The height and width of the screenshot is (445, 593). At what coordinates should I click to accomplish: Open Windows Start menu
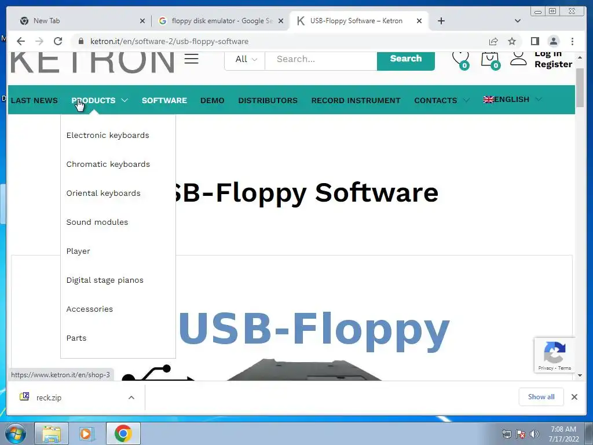pyautogui.click(x=16, y=433)
